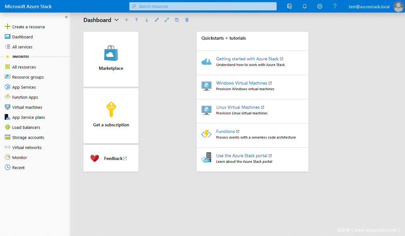Image resolution: width=405 pixels, height=236 pixels.
Task: Open Windows Virtual Machines tutorial link
Action: point(242,83)
